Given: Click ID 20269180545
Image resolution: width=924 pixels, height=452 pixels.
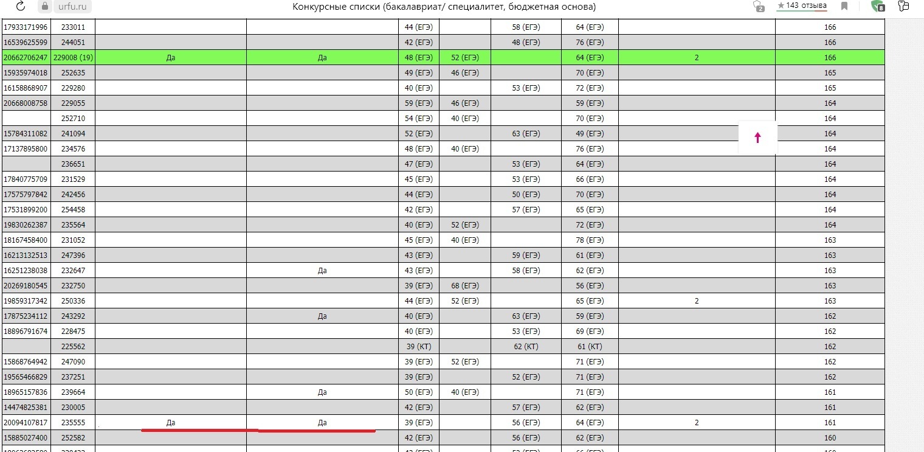Looking at the screenshot, I should click(x=26, y=286).
